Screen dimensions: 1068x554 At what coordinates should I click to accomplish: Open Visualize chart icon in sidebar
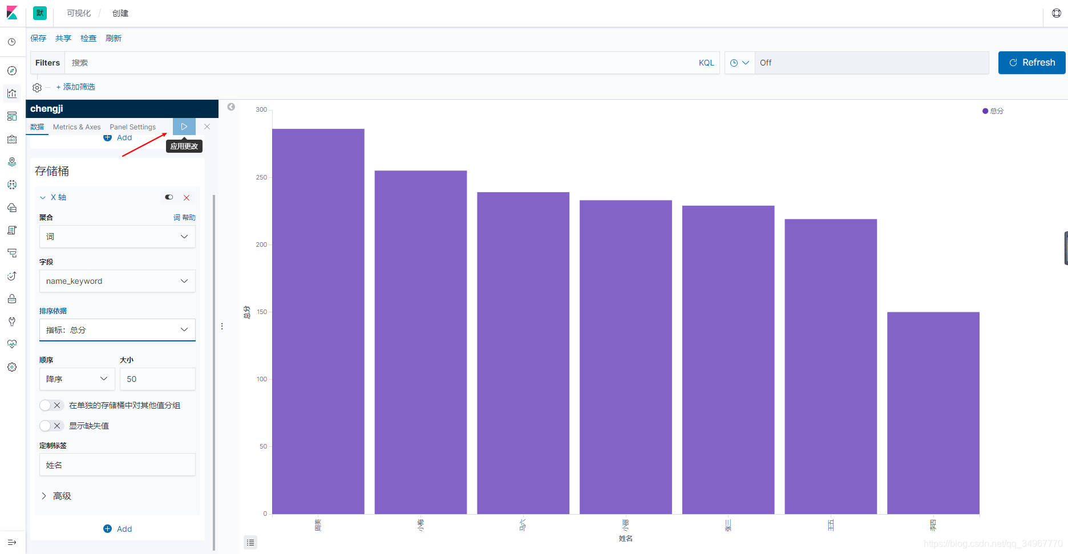coord(12,93)
